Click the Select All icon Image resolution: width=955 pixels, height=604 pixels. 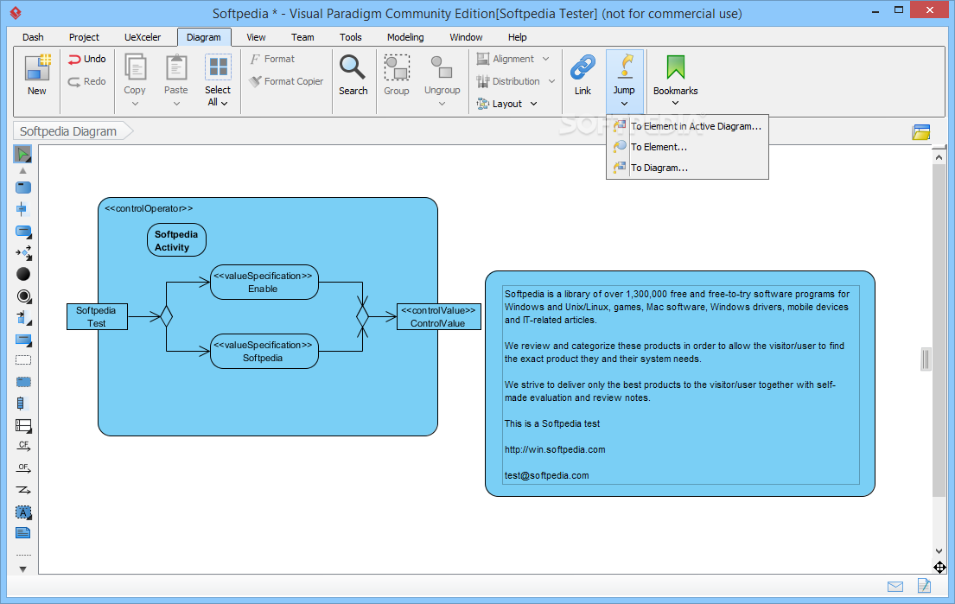click(x=218, y=67)
